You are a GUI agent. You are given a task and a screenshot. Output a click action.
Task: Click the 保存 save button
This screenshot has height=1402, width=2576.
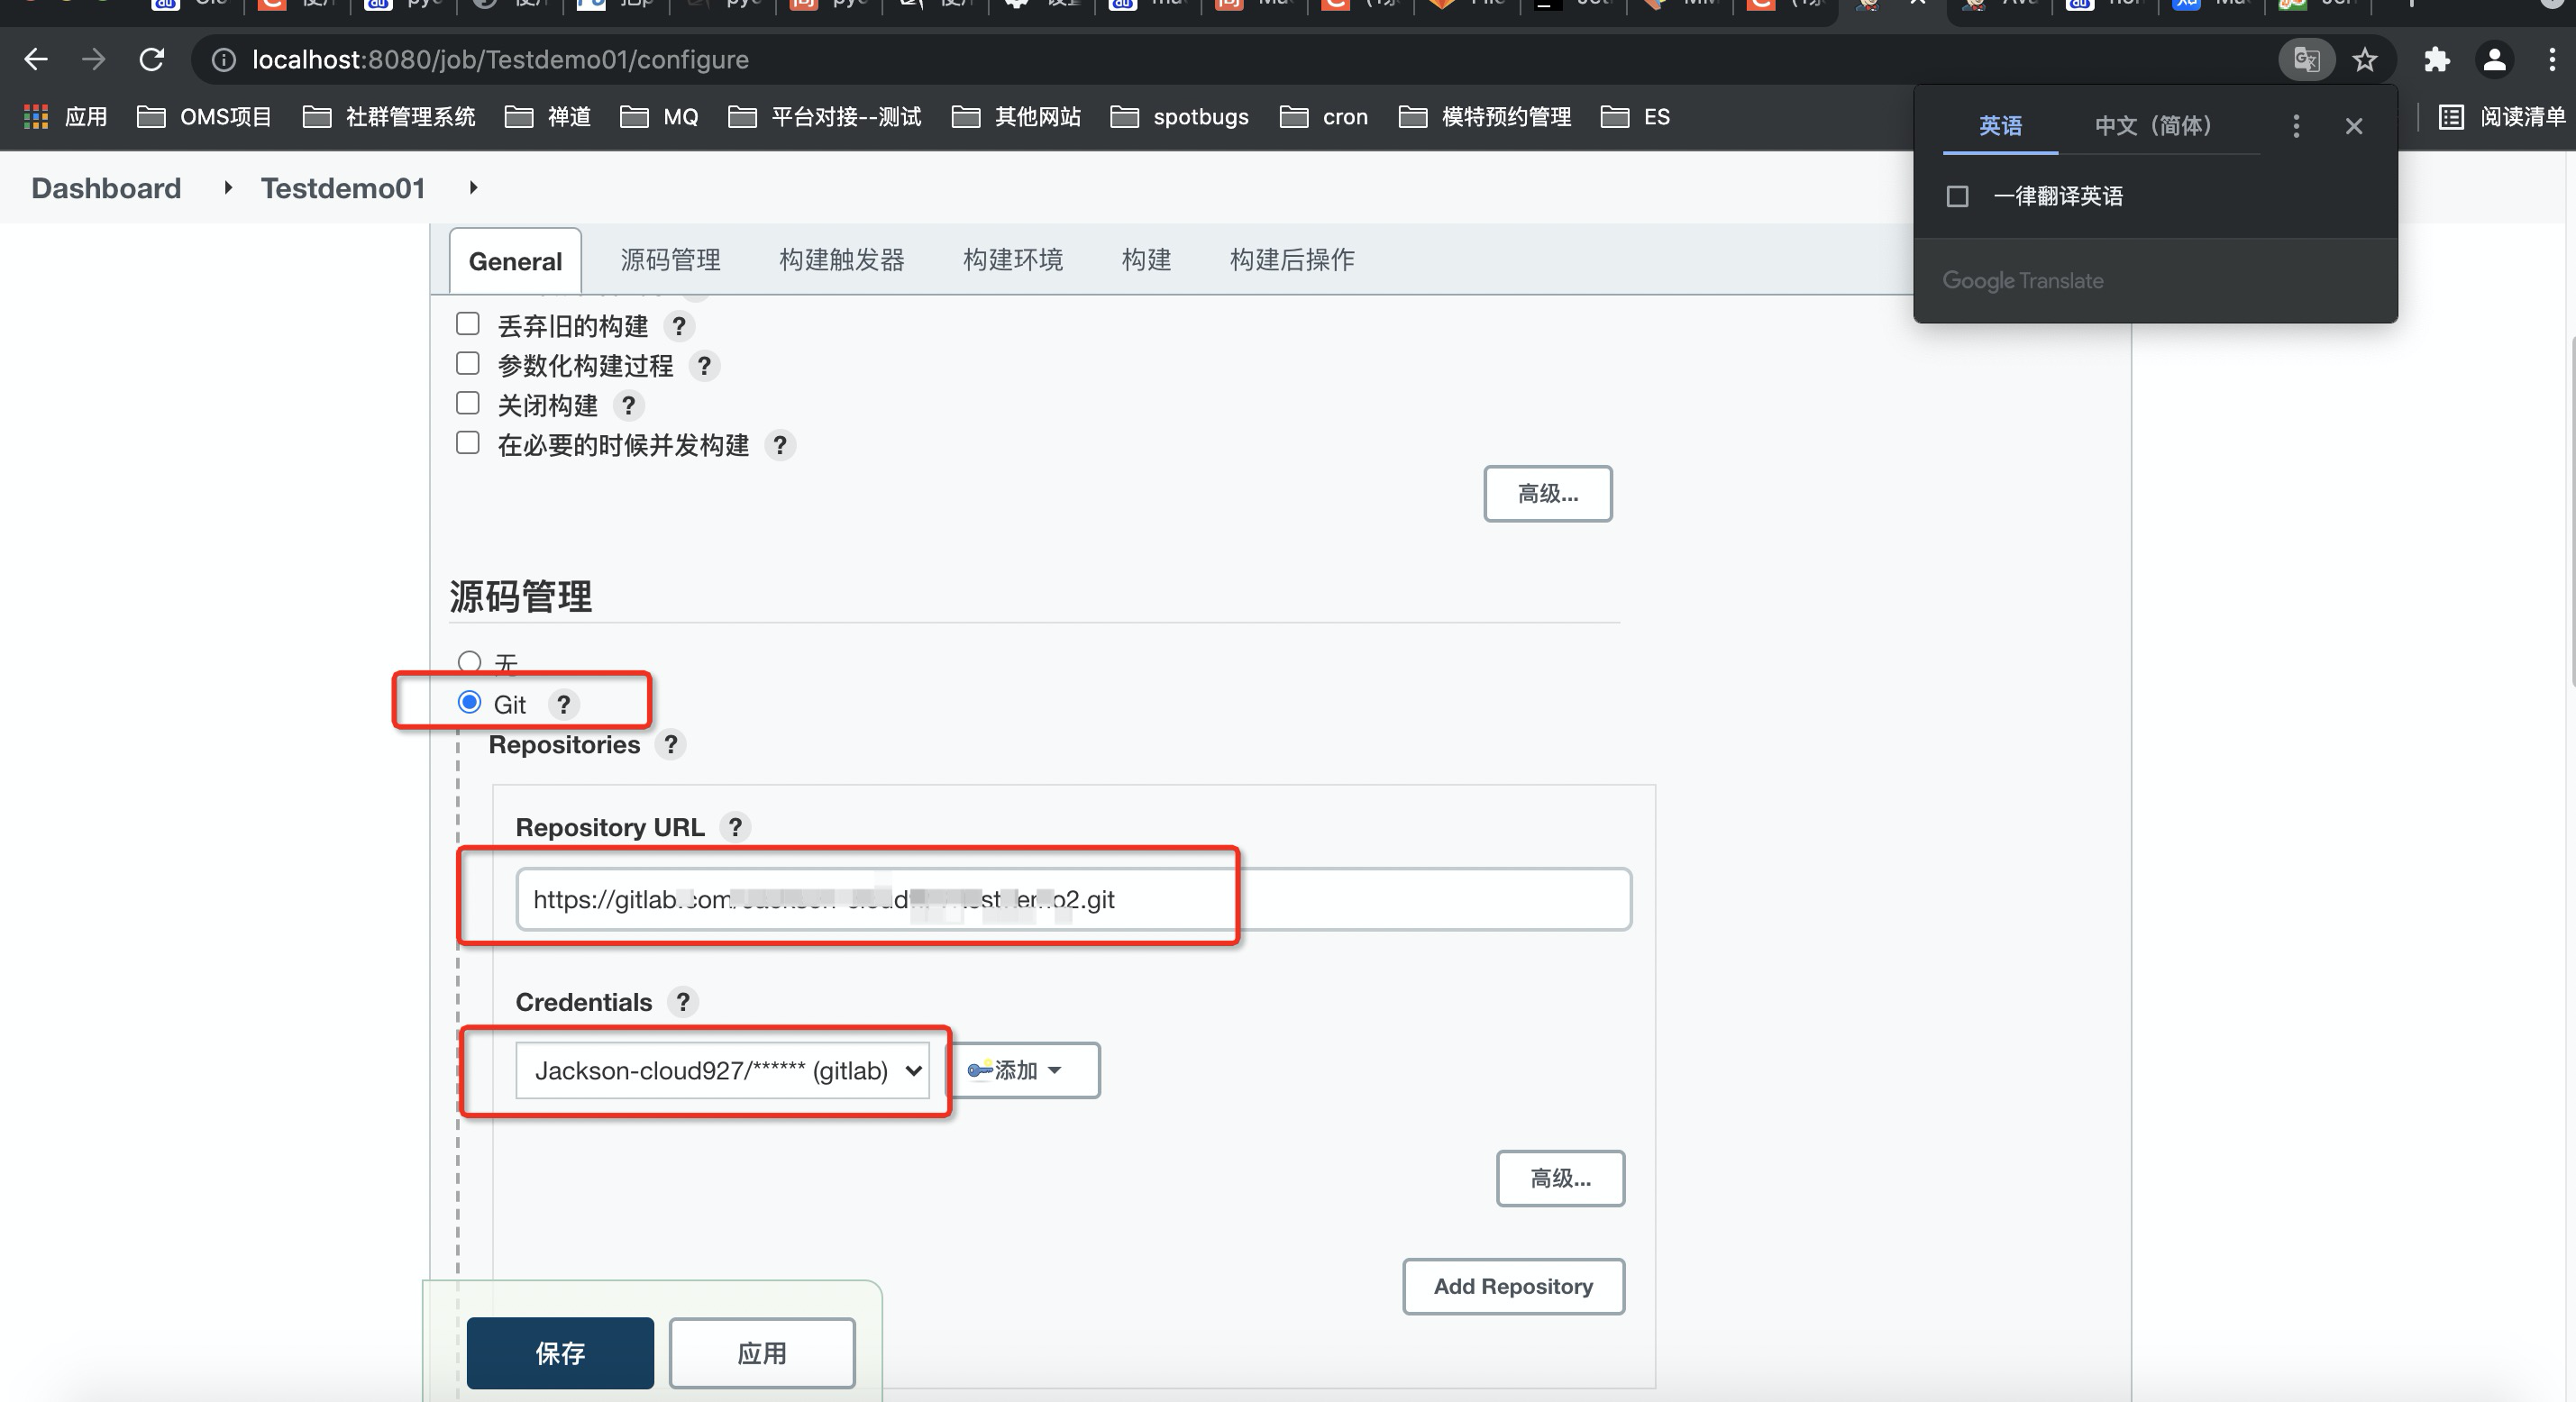click(x=560, y=1353)
